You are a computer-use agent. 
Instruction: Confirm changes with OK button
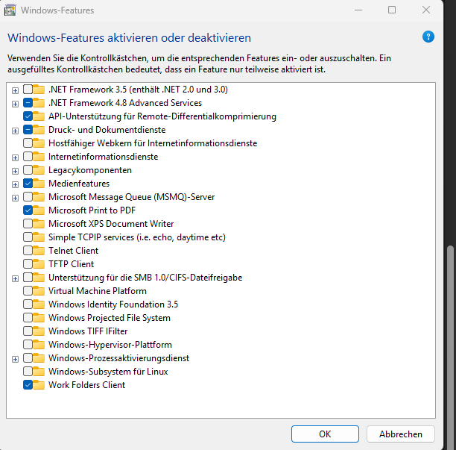coord(325,434)
